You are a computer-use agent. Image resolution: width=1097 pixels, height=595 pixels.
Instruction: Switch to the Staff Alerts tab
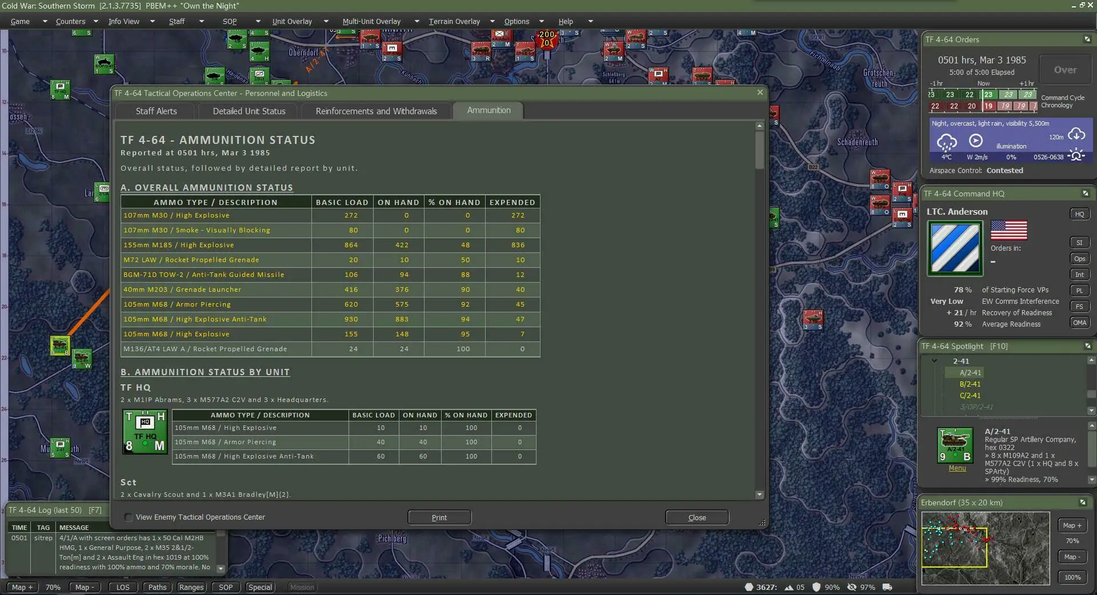pos(156,111)
